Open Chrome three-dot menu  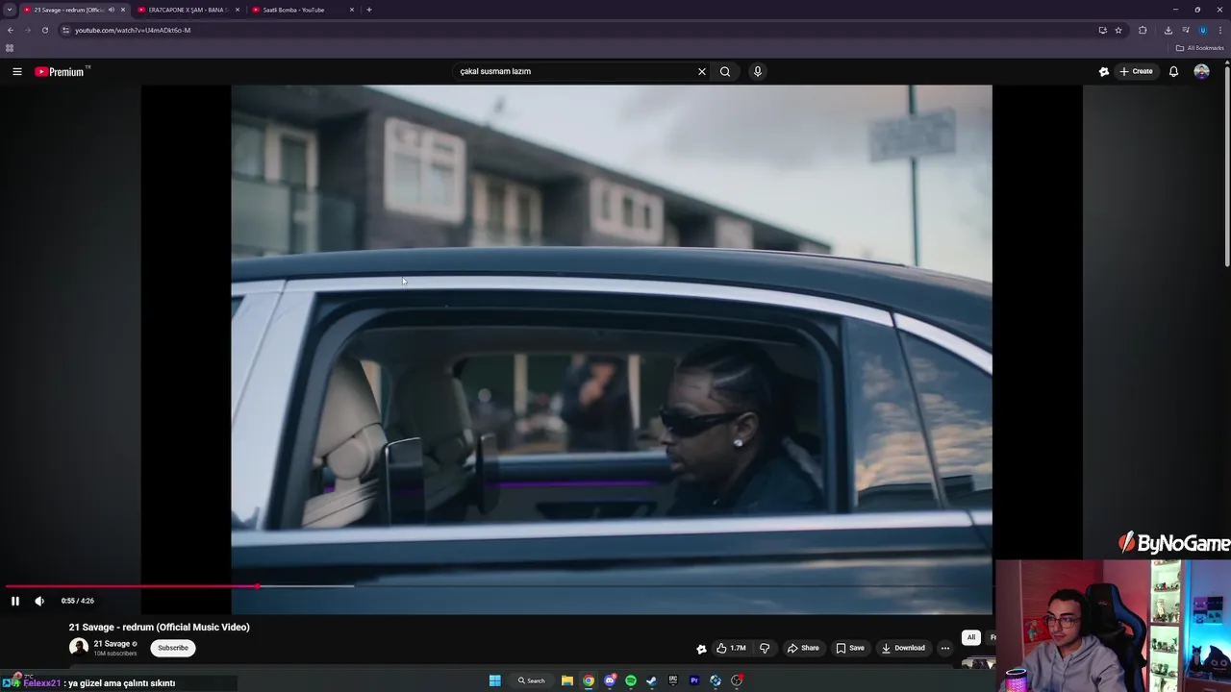pos(1219,30)
